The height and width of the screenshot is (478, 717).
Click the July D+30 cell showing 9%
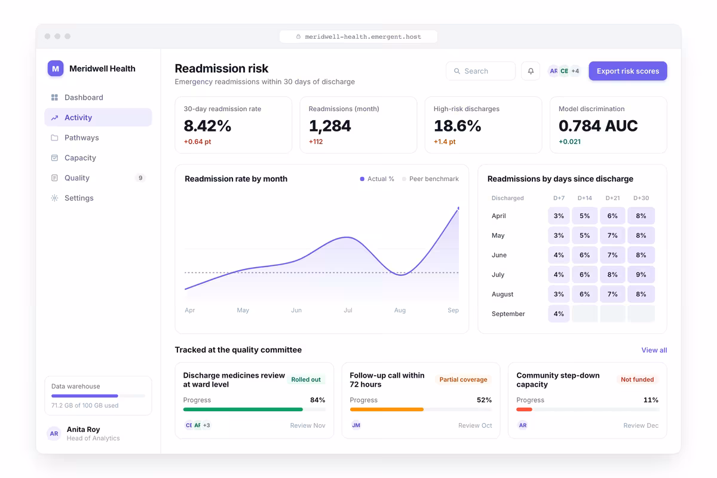[641, 275]
